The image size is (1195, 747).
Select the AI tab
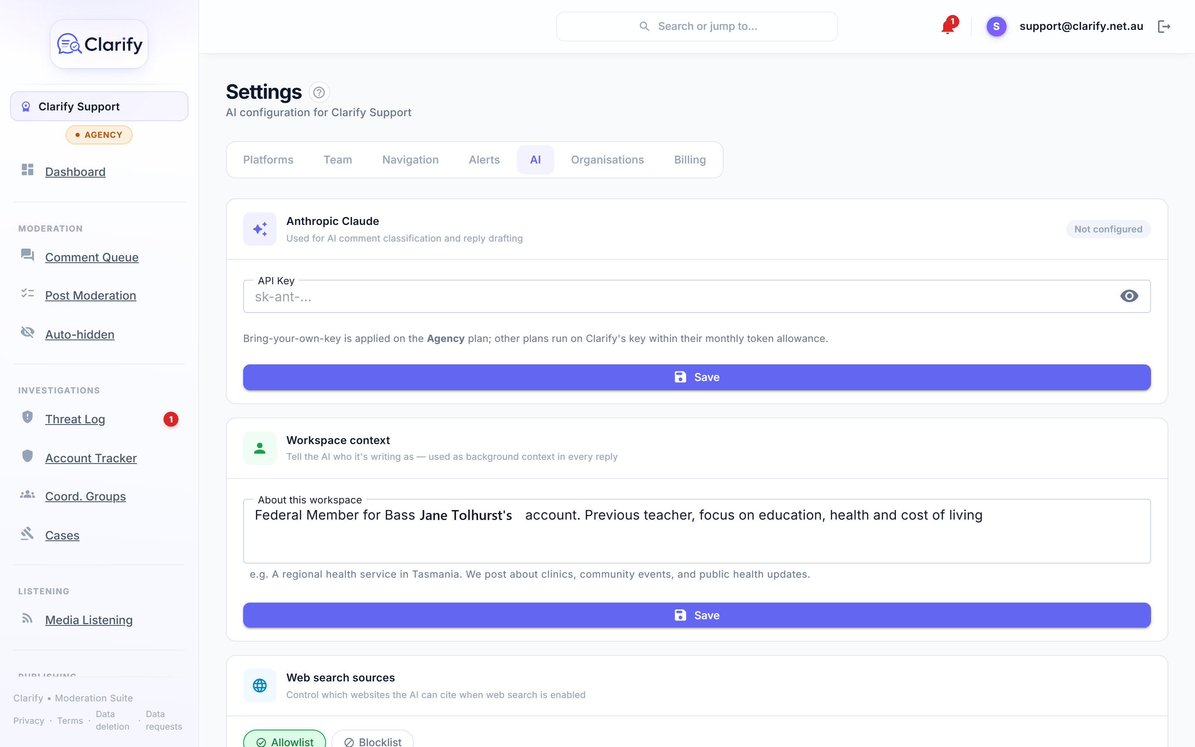535,160
